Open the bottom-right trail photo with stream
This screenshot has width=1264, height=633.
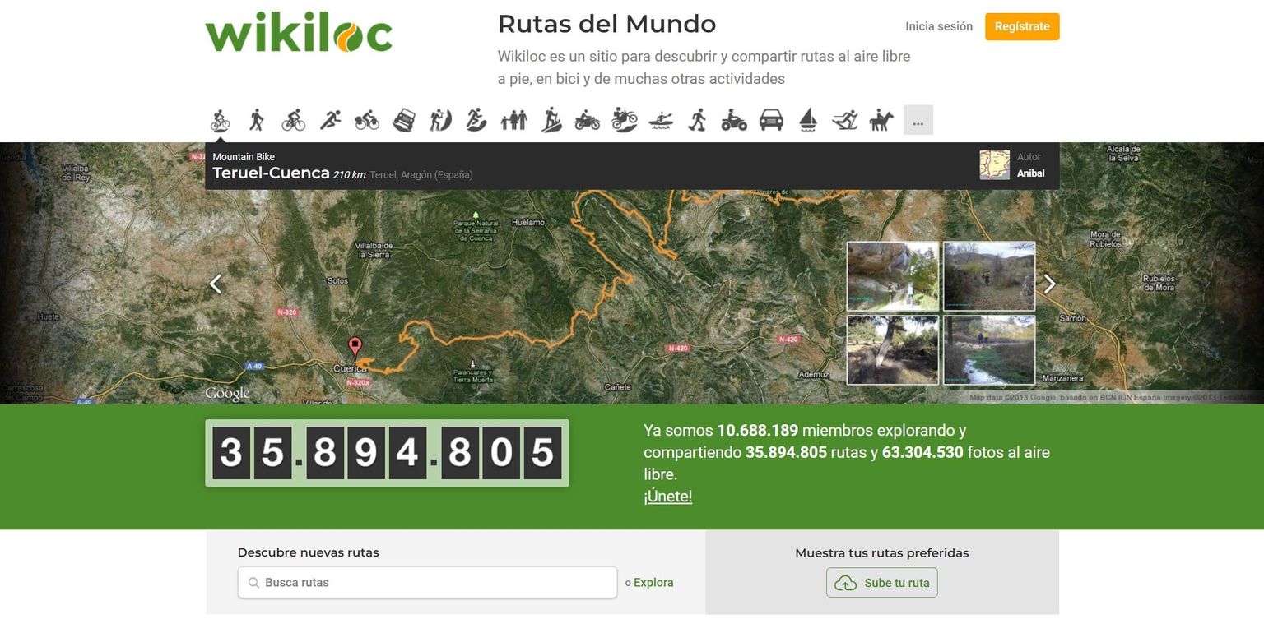(x=989, y=350)
